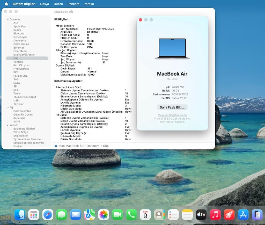Open Mail app in the dock
The image size is (265, 225).
(76, 215)
